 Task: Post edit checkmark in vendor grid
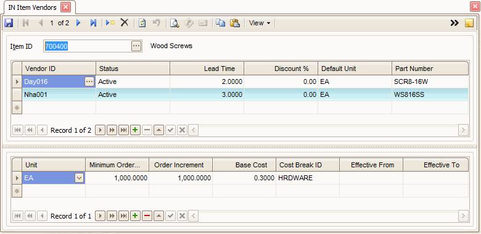[171, 130]
